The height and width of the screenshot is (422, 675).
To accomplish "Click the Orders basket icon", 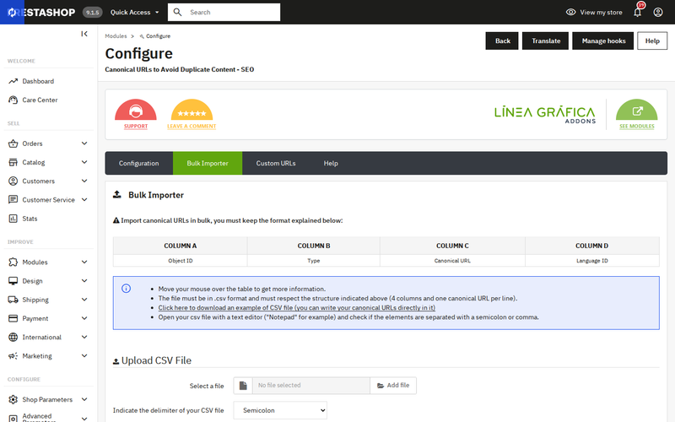I will pos(13,143).
